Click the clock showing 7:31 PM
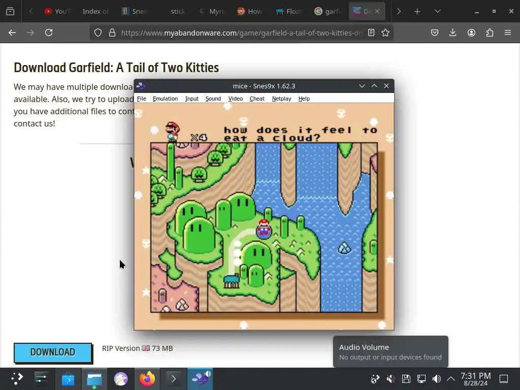The image size is (520, 390). (475, 379)
